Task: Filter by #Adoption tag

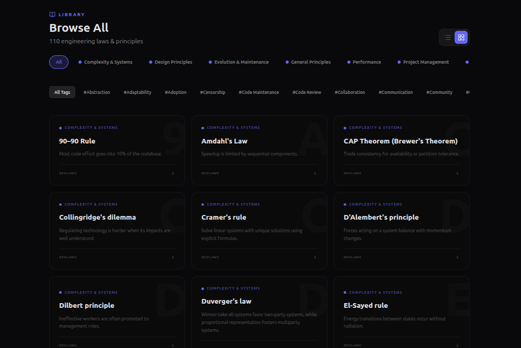Action: pyautogui.click(x=176, y=92)
